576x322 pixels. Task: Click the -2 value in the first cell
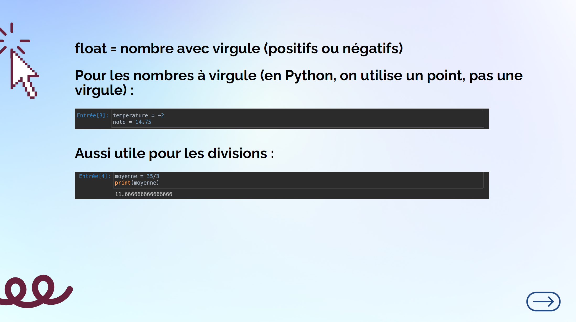coord(161,115)
